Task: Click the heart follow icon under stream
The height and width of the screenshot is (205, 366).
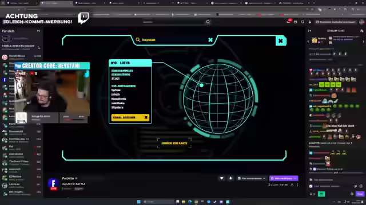Action: tap(221, 178)
